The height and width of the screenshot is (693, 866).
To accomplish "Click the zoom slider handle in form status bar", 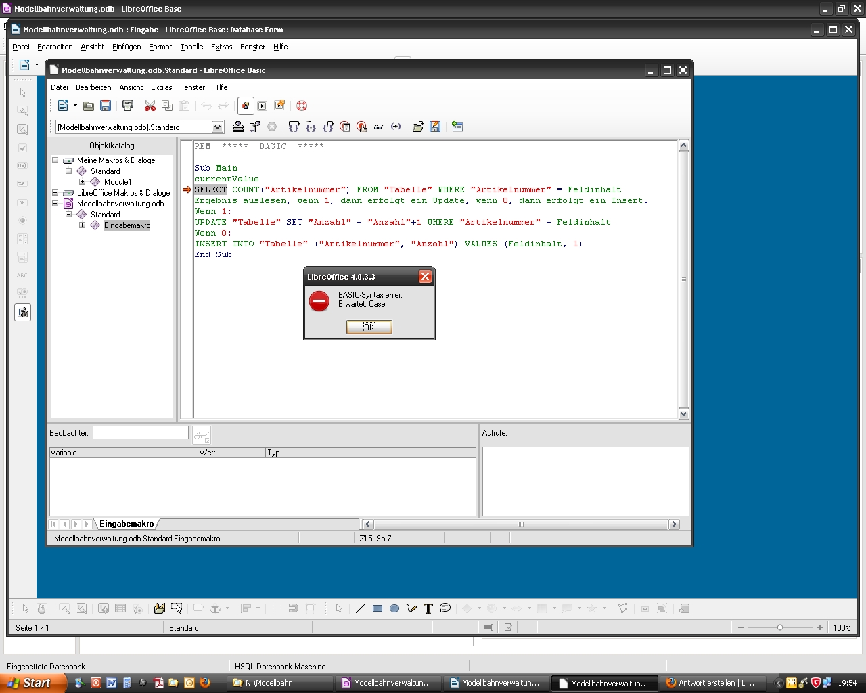I will pyautogui.click(x=780, y=627).
